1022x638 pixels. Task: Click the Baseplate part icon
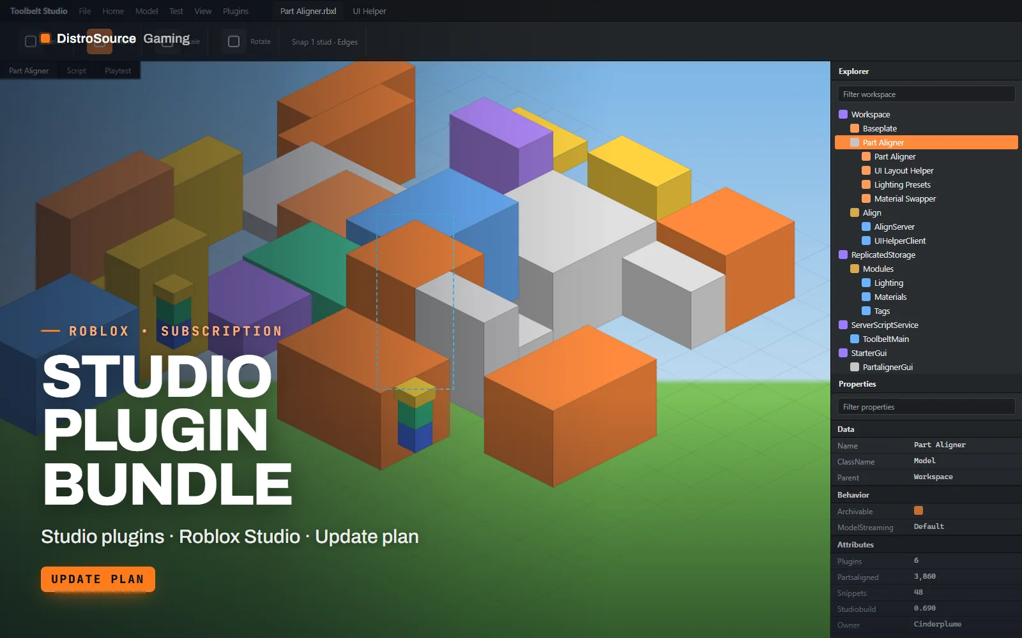(x=855, y=128)
